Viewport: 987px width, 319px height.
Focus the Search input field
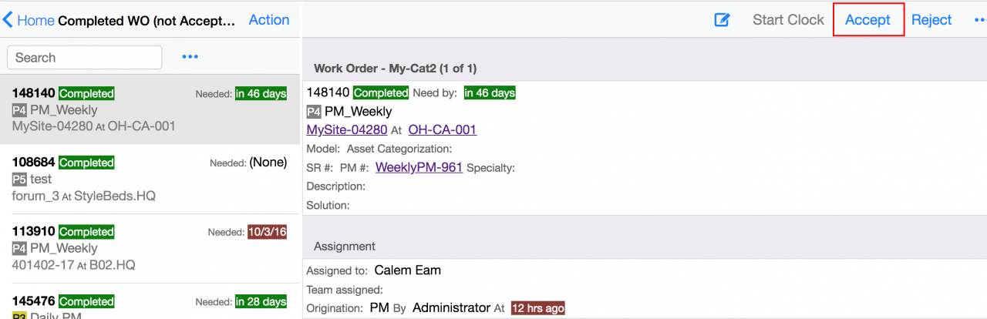[x=85, y=58]
